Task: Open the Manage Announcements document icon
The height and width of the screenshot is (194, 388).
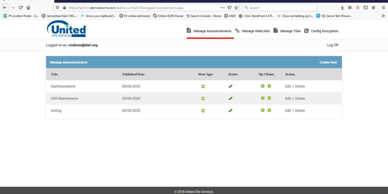Action: (188, 30)
